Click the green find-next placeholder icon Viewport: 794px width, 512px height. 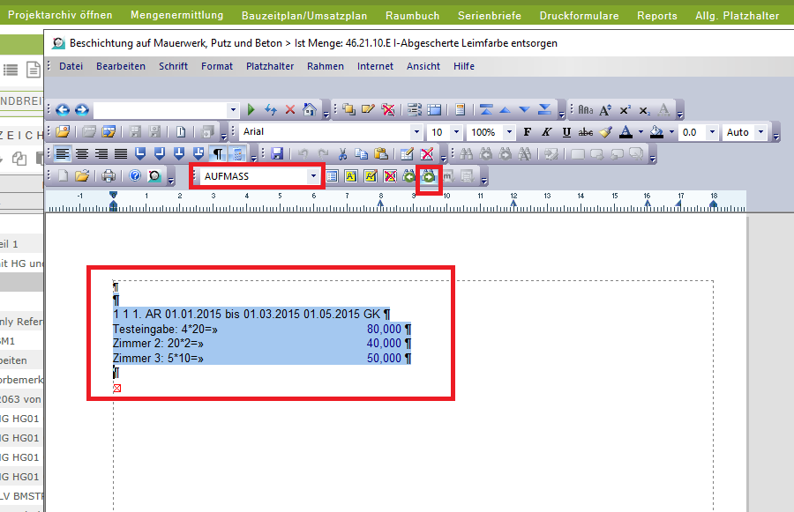tap(429, 176)
